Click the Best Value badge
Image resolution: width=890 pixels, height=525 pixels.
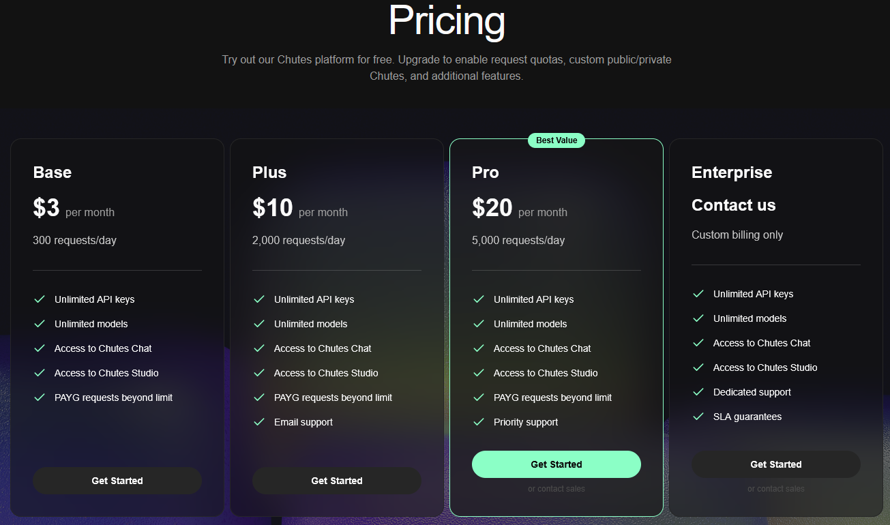556,140
